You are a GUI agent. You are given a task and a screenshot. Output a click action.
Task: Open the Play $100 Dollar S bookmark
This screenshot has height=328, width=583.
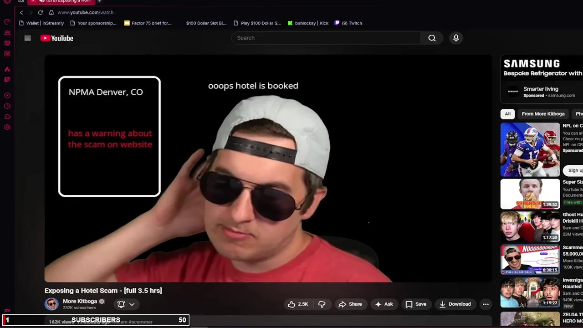tap(257, 23)
